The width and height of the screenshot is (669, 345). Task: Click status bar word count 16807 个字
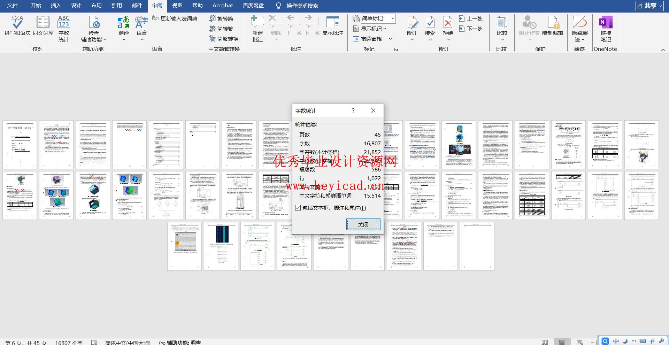coord(69,343)
